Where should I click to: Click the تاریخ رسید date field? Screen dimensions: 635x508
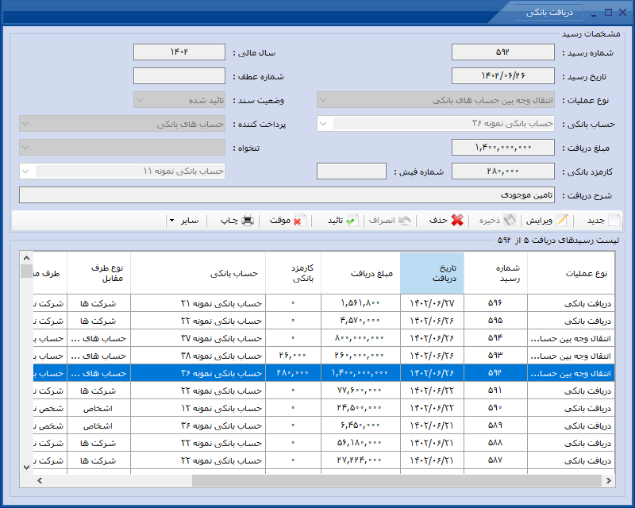503,75
